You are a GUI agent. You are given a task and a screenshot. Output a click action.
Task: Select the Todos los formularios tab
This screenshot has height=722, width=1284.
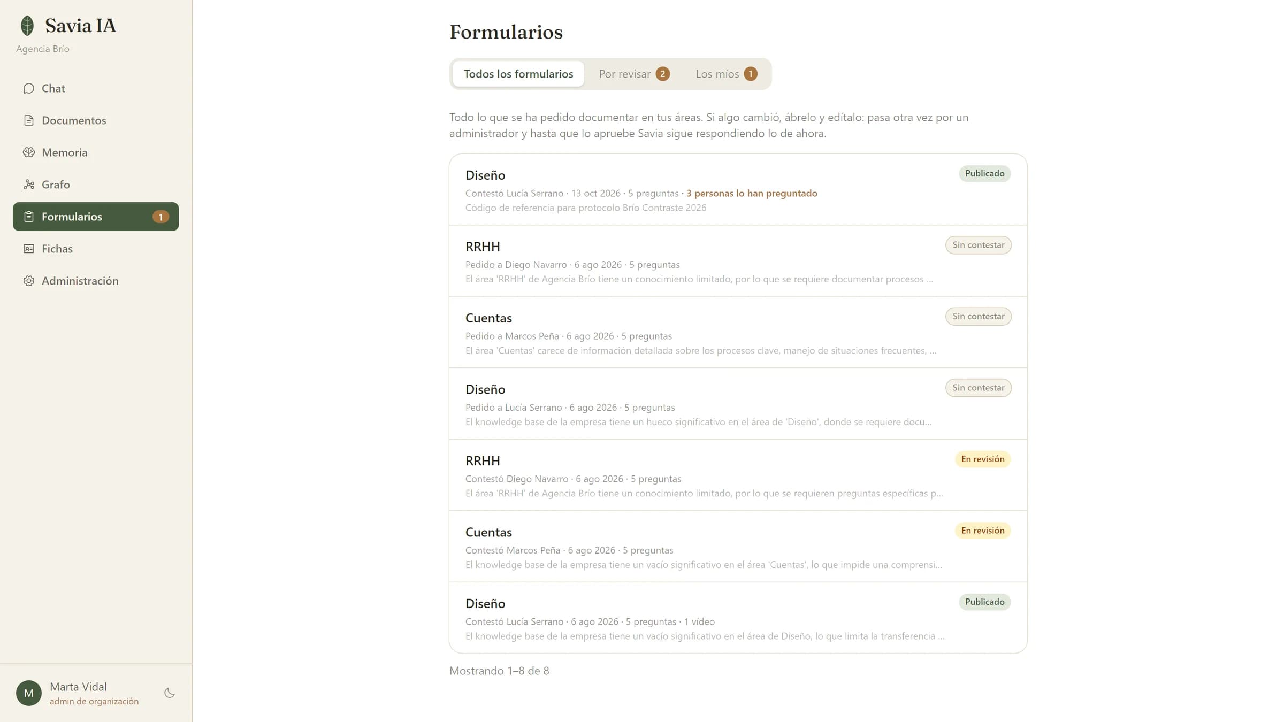(x=518, y=74)
